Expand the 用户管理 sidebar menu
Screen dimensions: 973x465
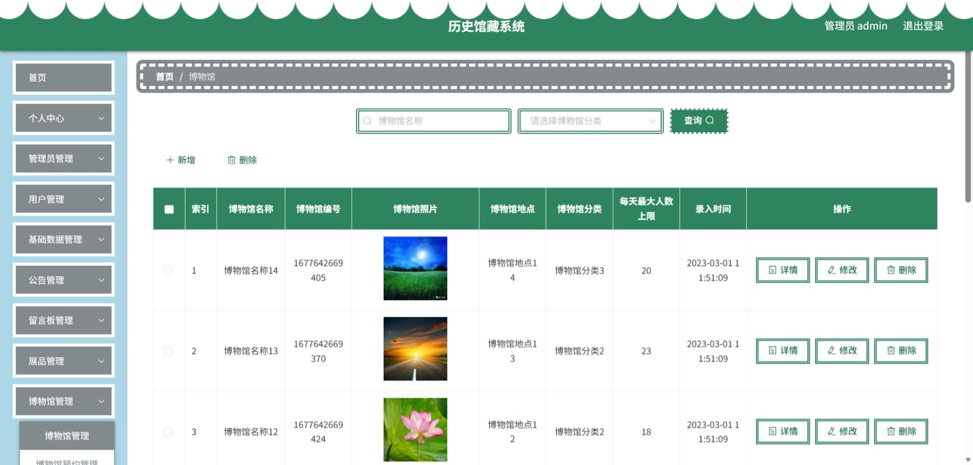tap(64, 199)
